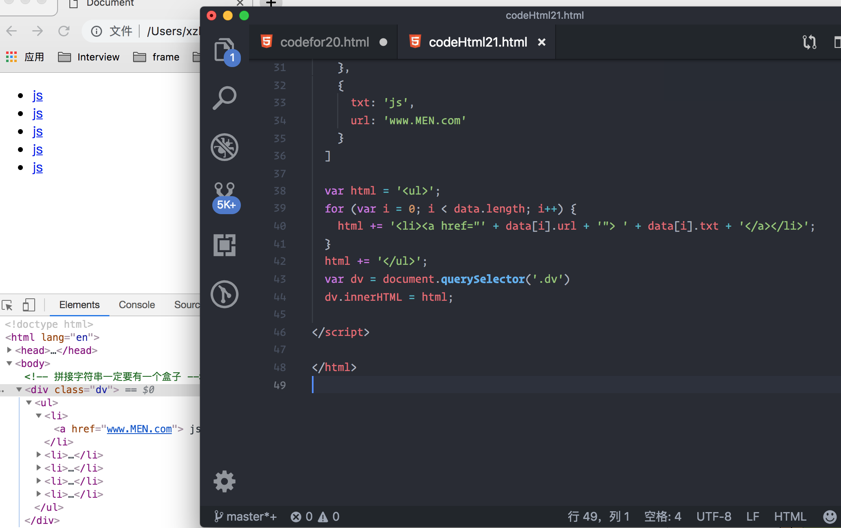This screenshot has height=528, width=841.
Task: Click the browser reload button
Action: [x=64, y=31]
